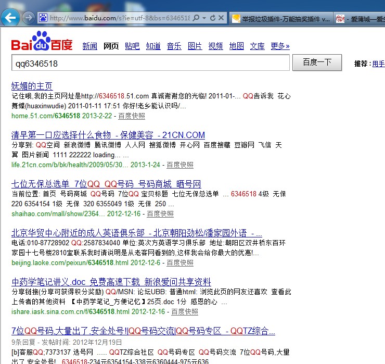Click the life.21cn.com green URL text

click(x=70, y=165)
